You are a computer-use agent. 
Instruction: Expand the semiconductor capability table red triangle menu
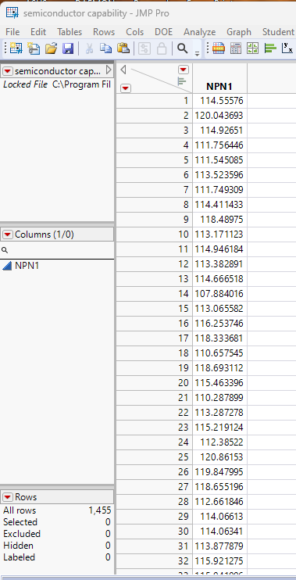pos(8,70)
